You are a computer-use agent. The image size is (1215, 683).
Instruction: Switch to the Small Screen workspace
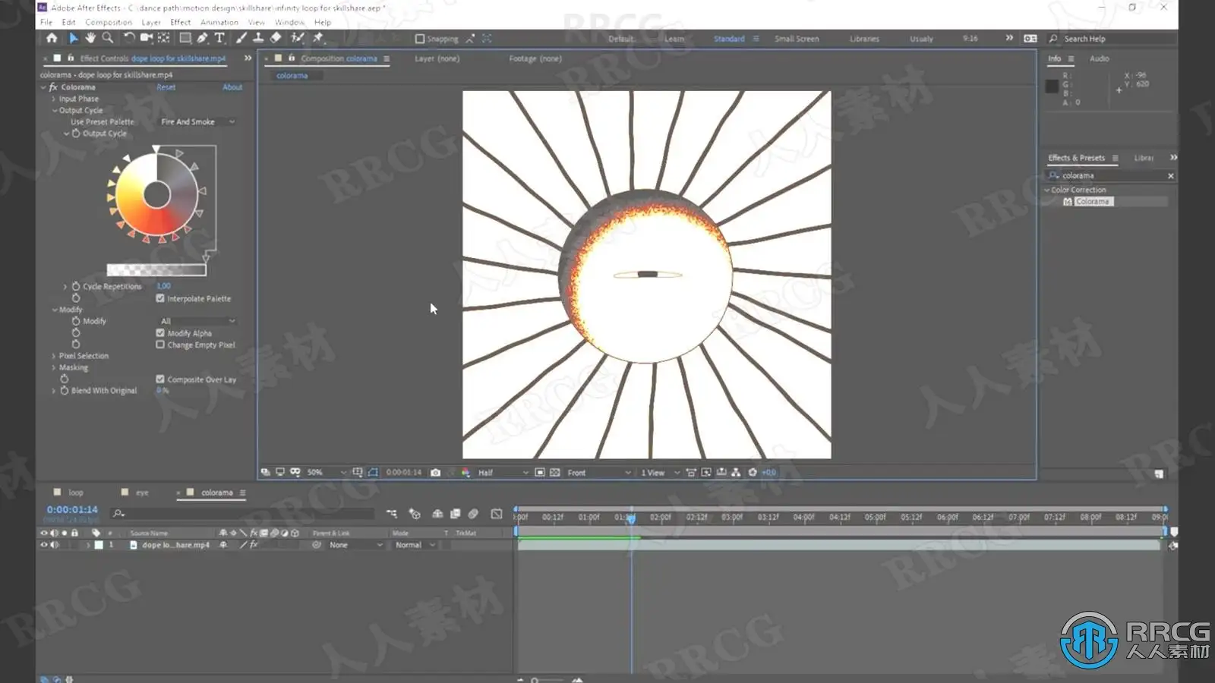pyautogui.click(x=797, y=39)
